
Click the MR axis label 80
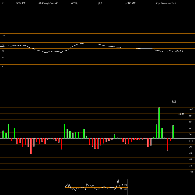tap(190, 116)
